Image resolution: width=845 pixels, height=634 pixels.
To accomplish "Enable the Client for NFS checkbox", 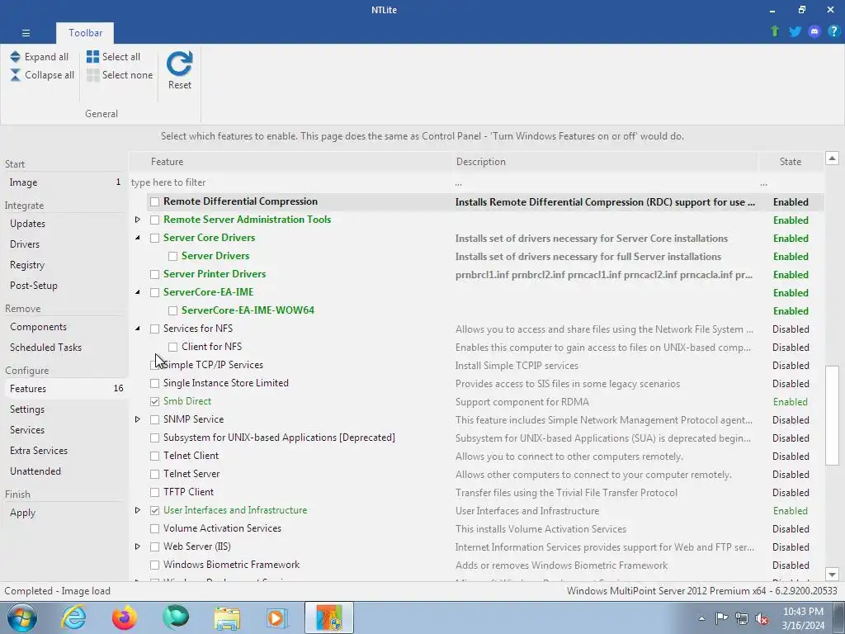I will click(172, 348).
